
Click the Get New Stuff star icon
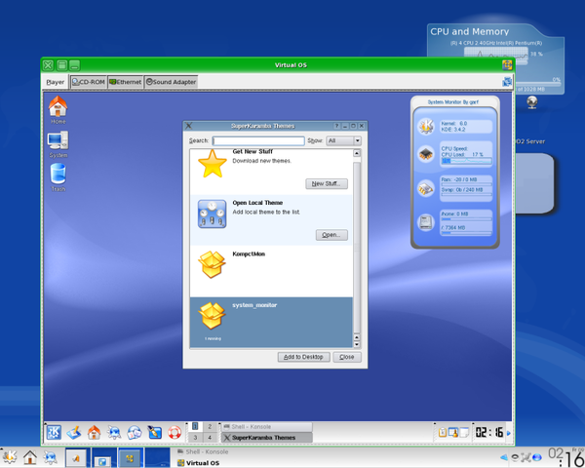212,164
